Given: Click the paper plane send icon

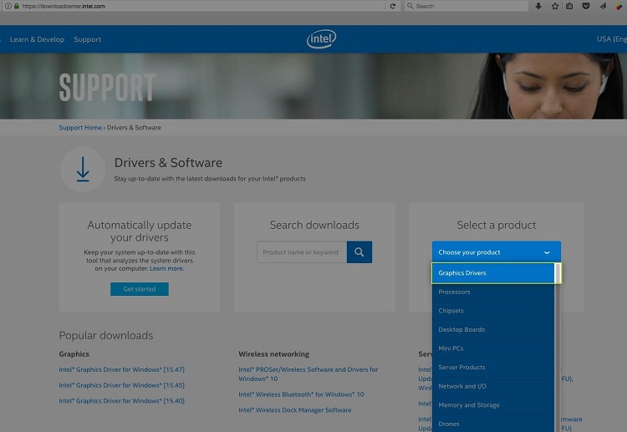Looking at the screenshot, I should point(602,6).
